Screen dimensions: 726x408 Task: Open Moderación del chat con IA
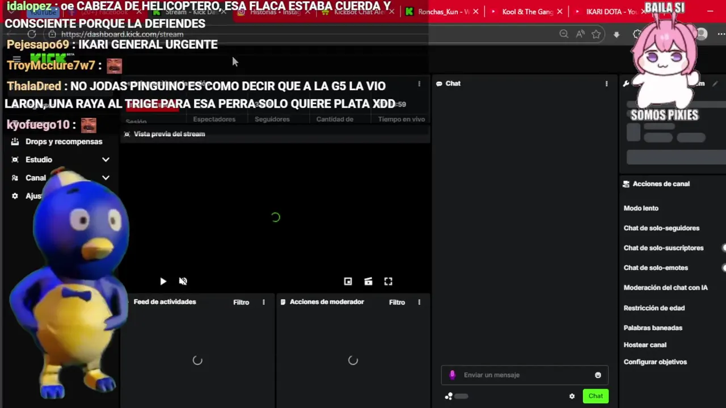[x=665, y=287]
